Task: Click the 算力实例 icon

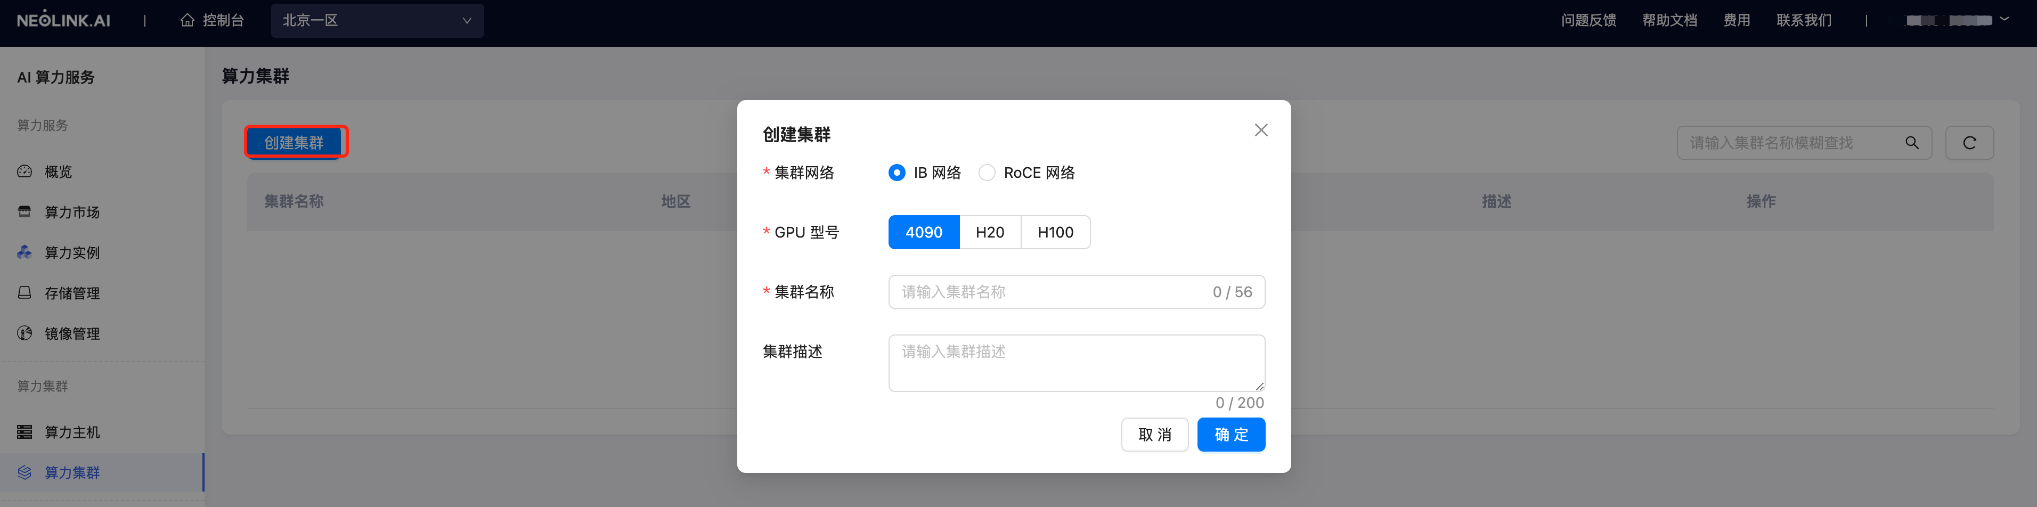Action: (25, 251)
